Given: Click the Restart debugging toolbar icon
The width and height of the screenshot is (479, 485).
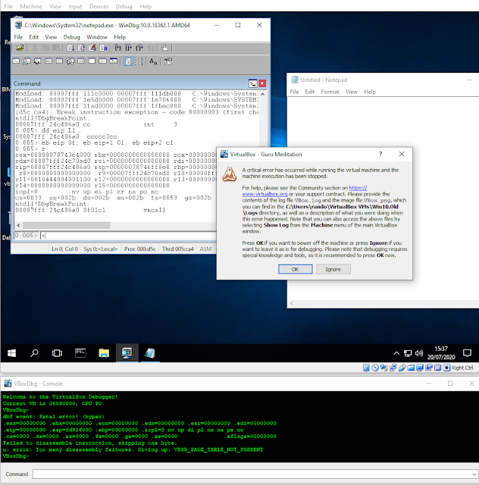Looking at the screenshot, I should [81, 48].
